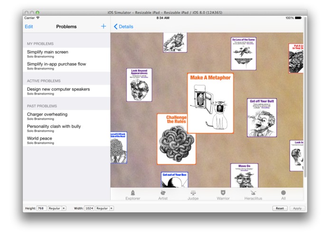Select 'Simplify in-app purchase flow' problem
This screenshot has height=234, width=330.
(x=66, y=66)
